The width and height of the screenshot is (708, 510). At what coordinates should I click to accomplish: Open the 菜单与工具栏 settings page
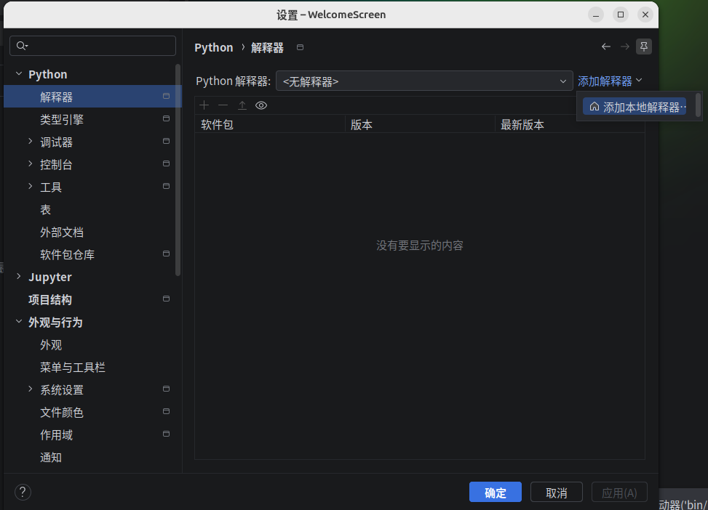pos(92,367)
